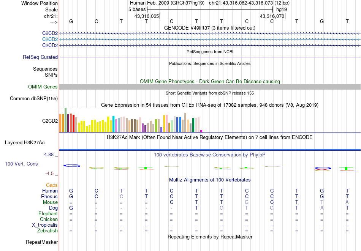
Task: Click the large blue G conservation logo
Action: tap(71, 166)
